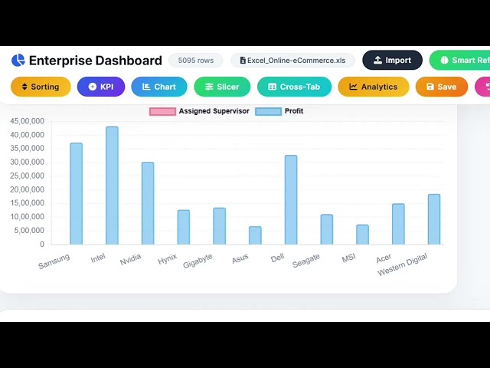The image size is (490, 368).
Task: Click the 45,00,000 y-axis value
Action: (28, 121)
